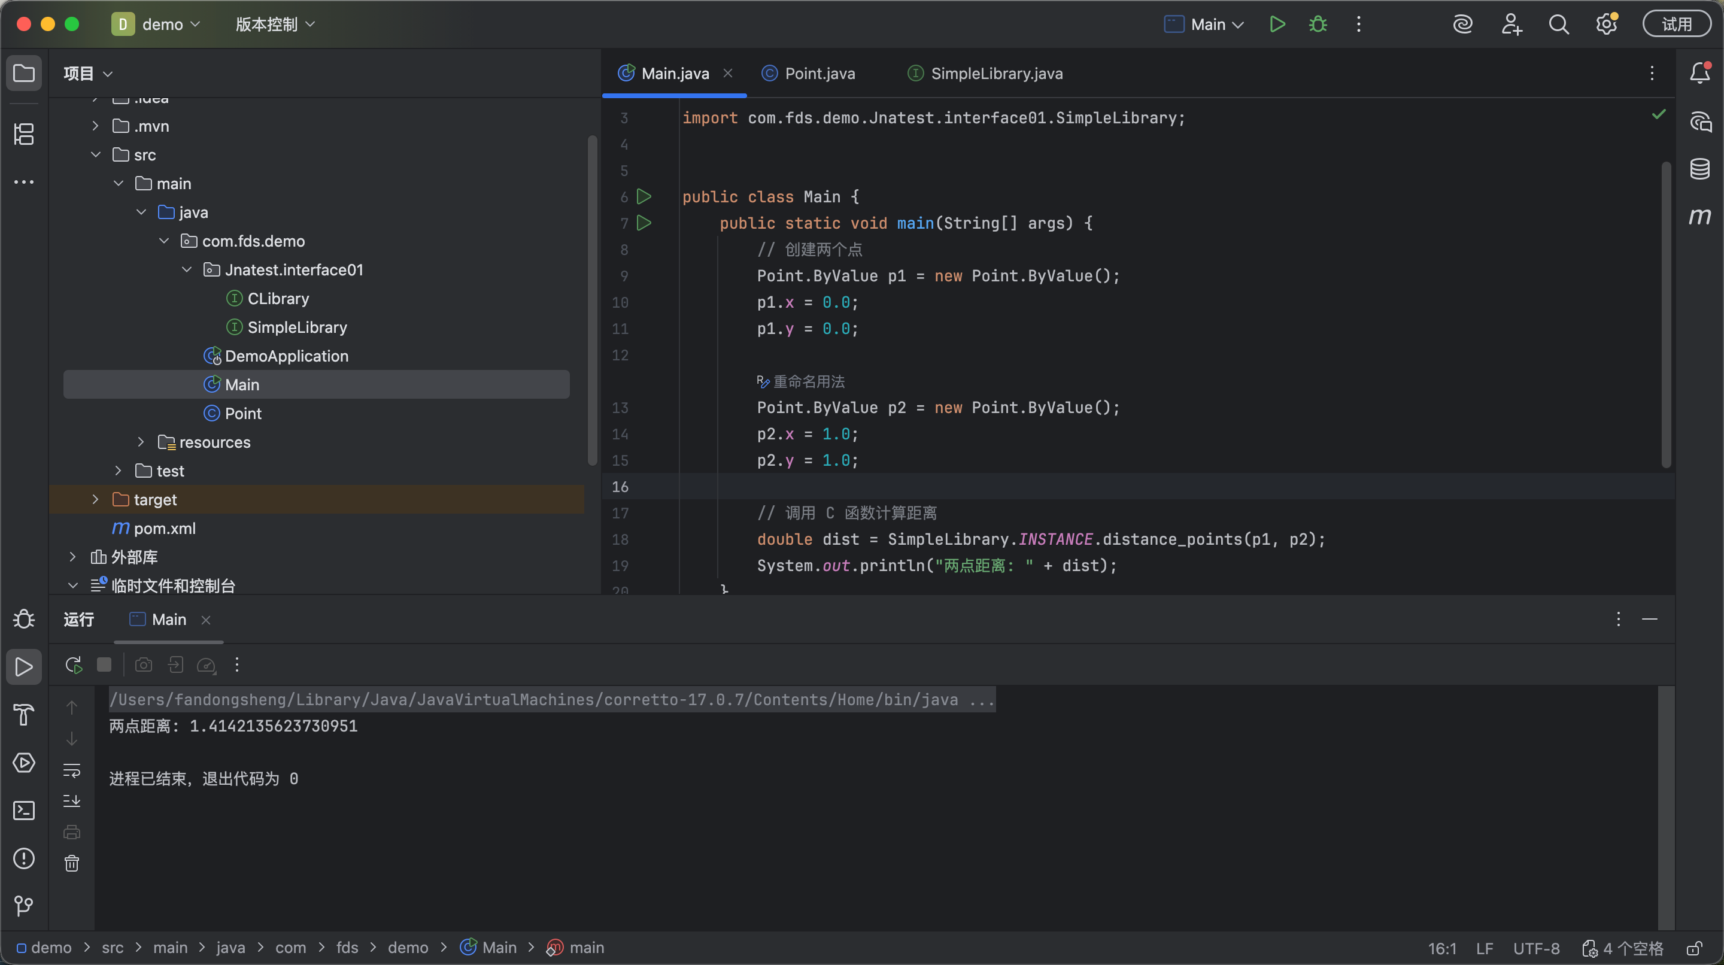Open the Maven tool window icon
This screenshot has height=965, width=1724.
pyautogui.click(x=1699, y=217)
